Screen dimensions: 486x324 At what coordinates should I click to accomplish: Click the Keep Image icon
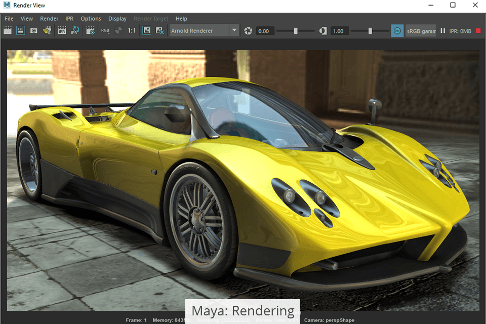click(x=147, y=31)
